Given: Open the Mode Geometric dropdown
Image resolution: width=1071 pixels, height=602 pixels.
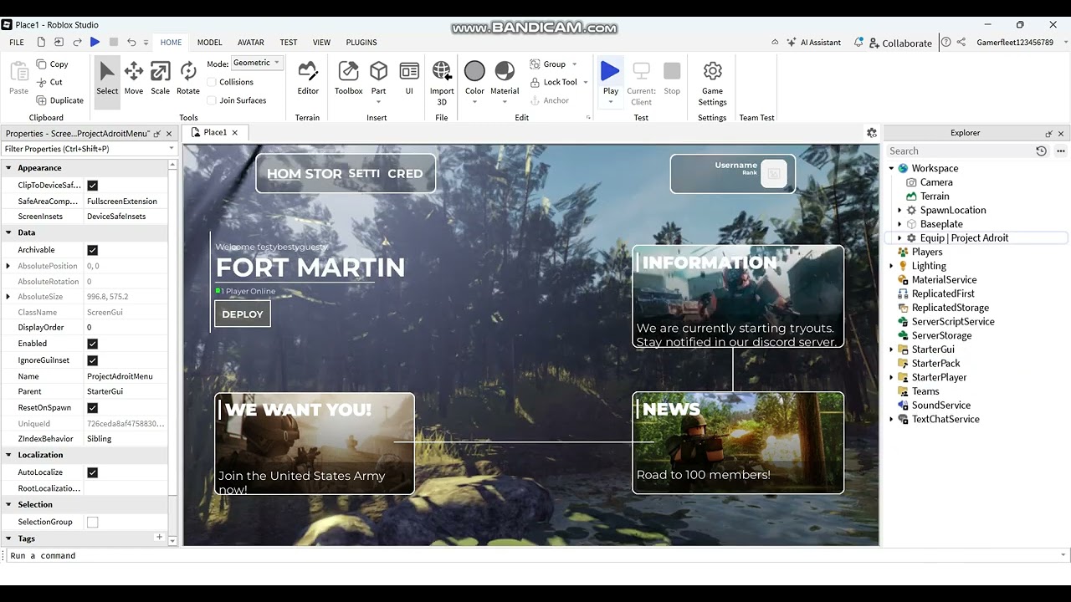Looking at the screenshot, I should click(x=256, y=63).
